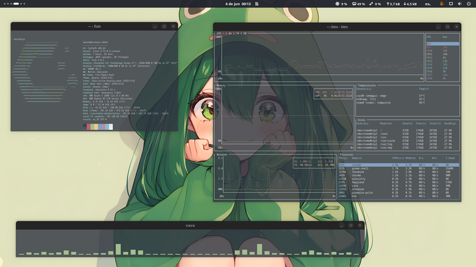The width and height of the screenshot is (476, 267).
Task: Click the tallest cava bar on the right side
Action: 260,249
